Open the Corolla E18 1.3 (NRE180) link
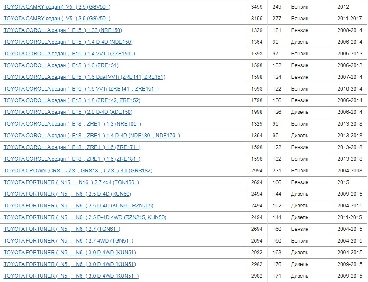This screenshot has width=368, height=282. pos(73,124)
